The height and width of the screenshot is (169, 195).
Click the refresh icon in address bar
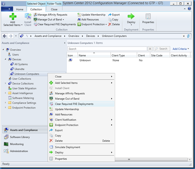click(x=188, y=36)
